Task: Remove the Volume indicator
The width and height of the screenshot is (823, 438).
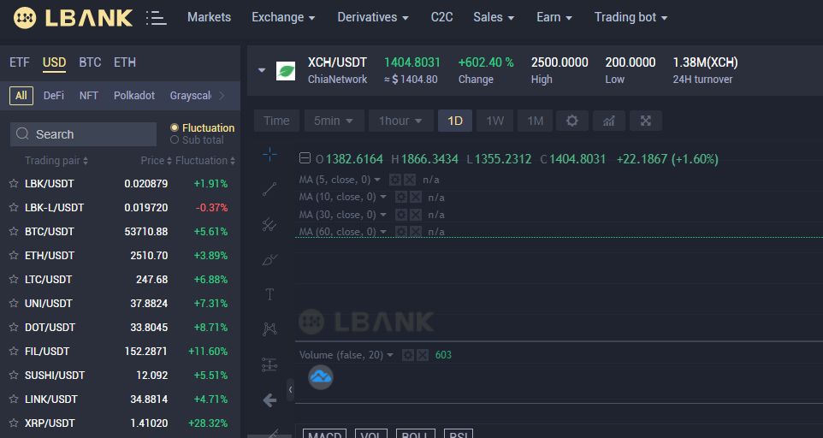Action: 423,355
